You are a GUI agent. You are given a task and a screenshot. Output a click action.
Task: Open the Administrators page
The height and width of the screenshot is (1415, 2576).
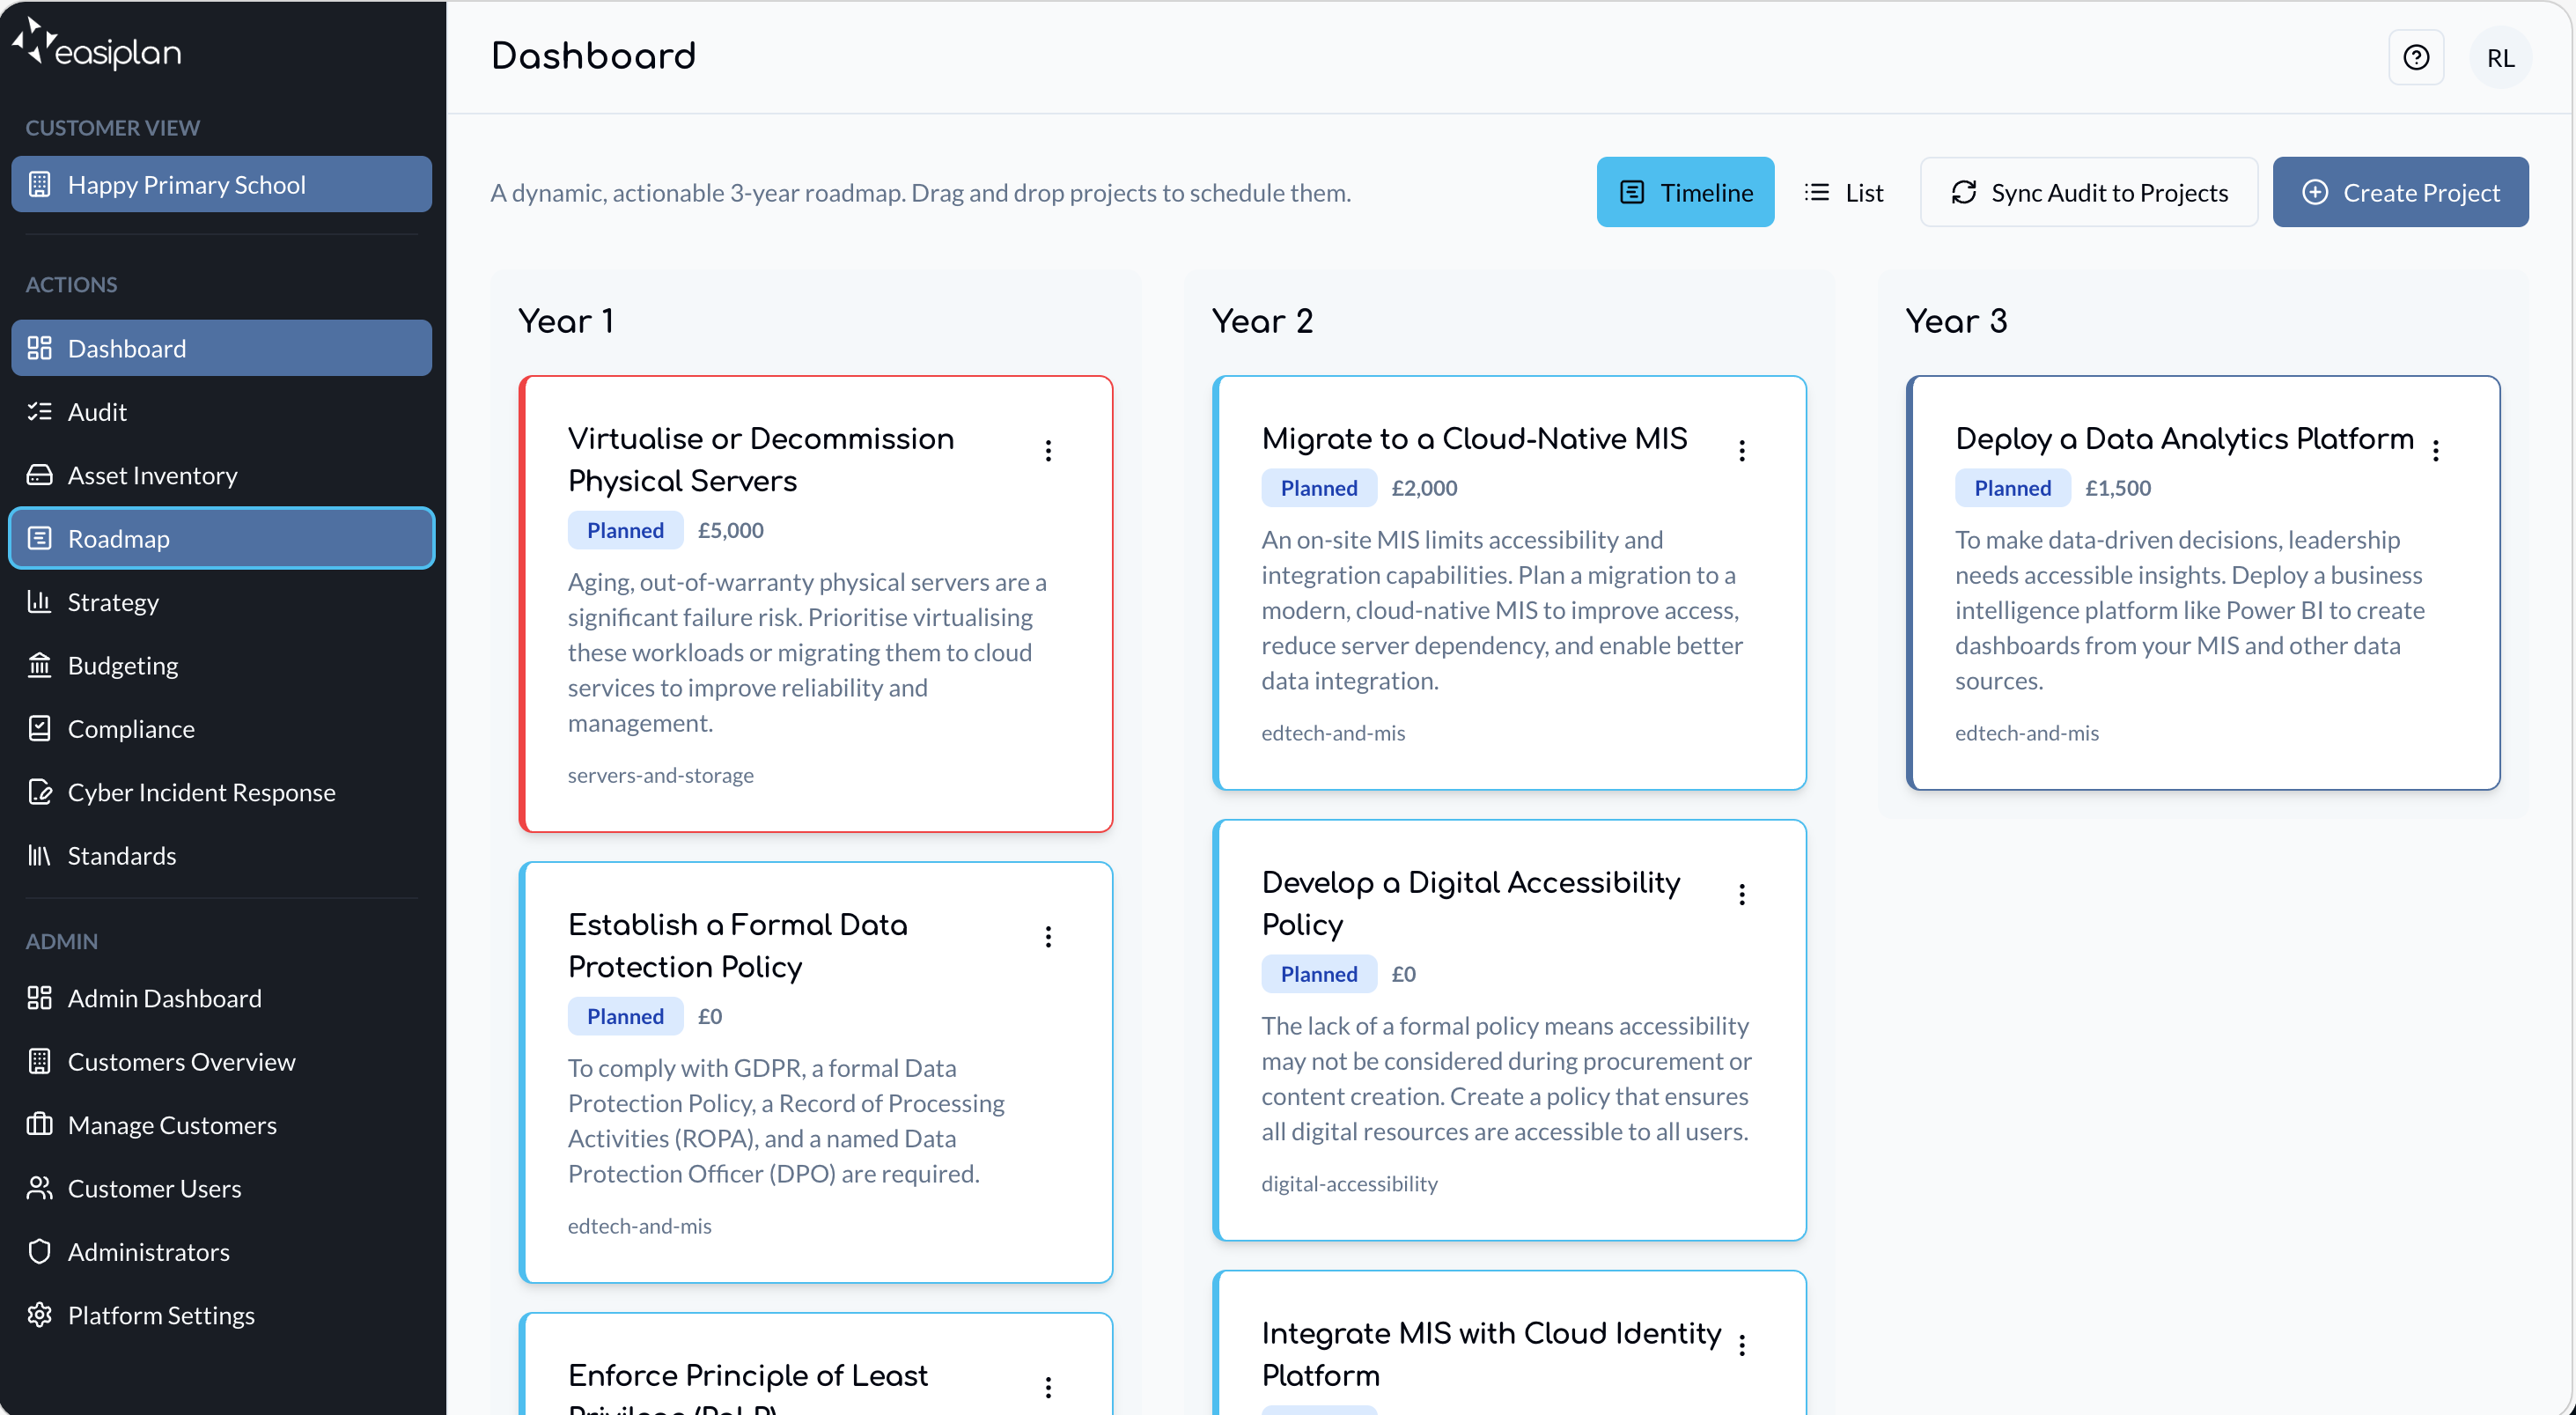coord(221,1252)
